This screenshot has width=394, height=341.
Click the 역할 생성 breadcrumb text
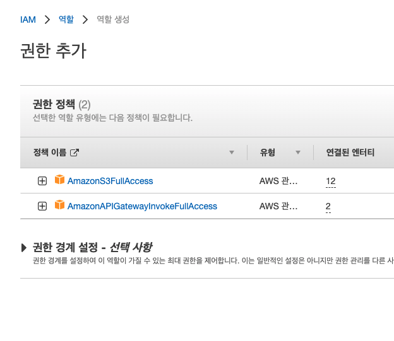coord(113,20)
